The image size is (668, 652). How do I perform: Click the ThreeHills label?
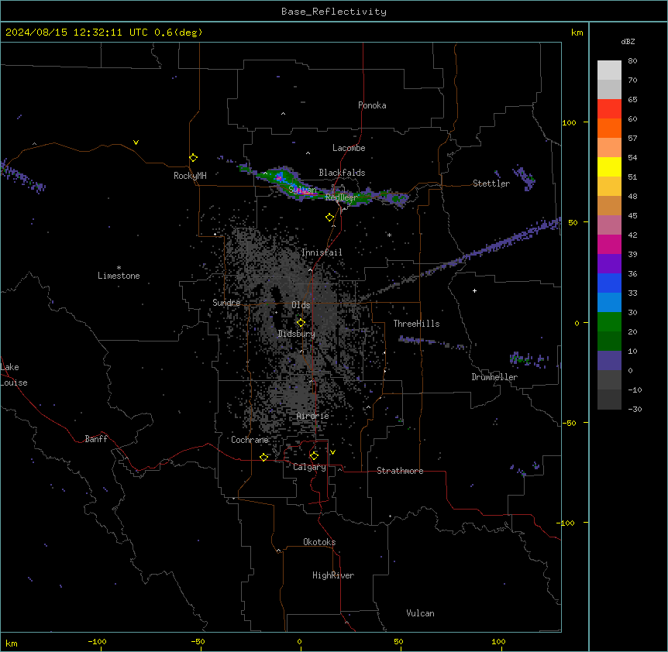[x=416, y=324]
